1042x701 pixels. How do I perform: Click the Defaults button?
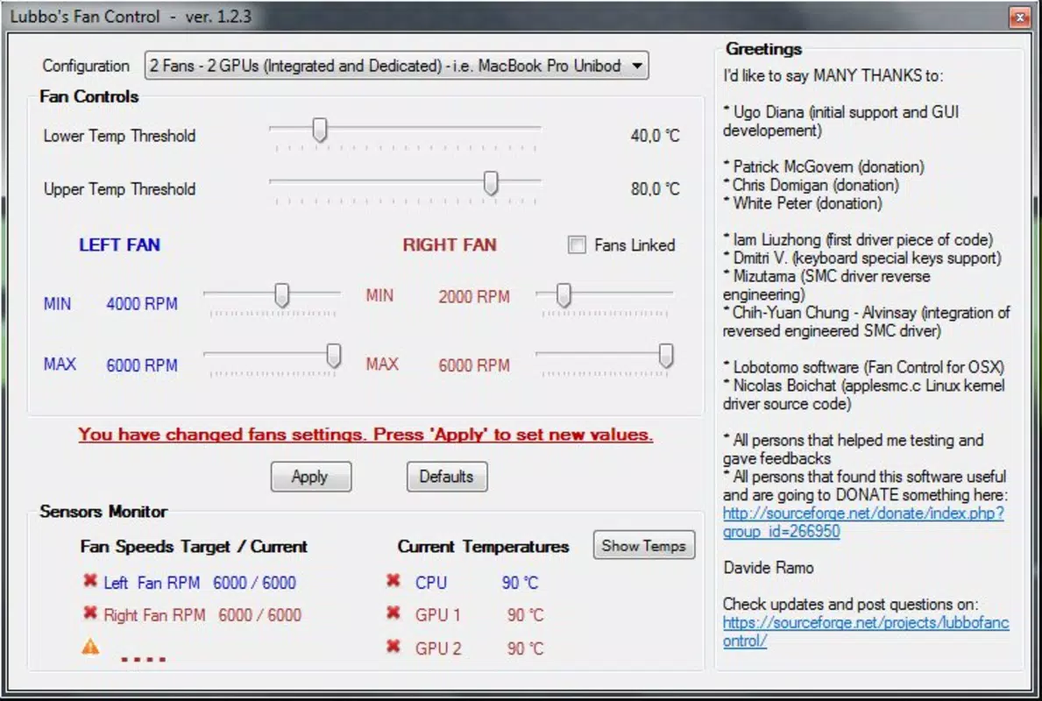(x=447, y=477)
